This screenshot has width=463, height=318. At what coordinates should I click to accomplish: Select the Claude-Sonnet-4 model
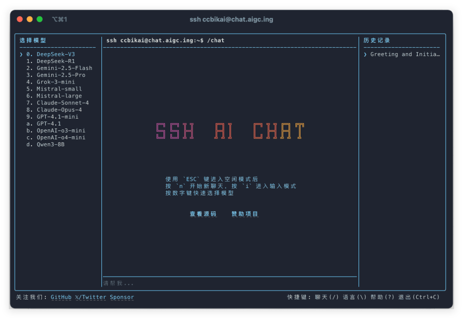click(57, 103)
